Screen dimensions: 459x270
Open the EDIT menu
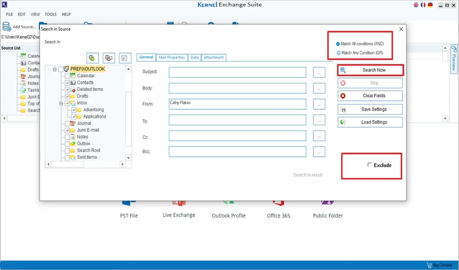click(22, 15)
